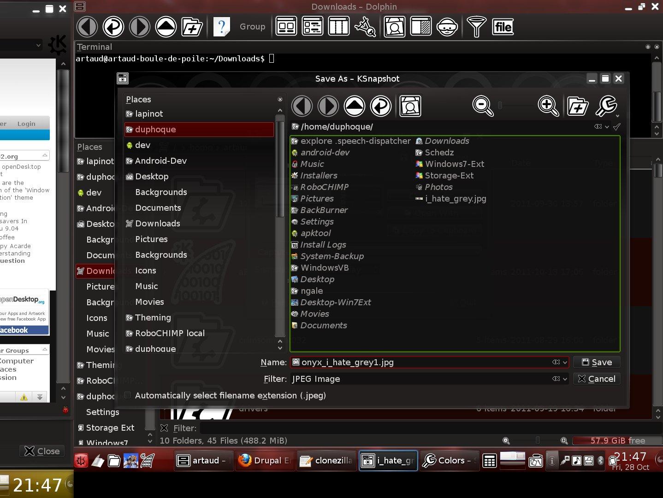Click the Cancel button
This screenshot has height=498, width=663.
tap(597, 379)
